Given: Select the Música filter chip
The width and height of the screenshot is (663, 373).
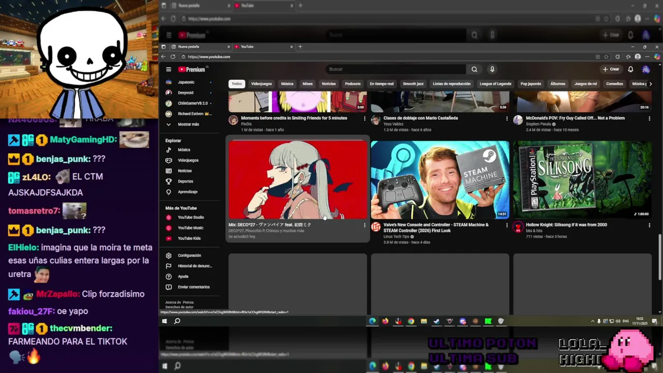Looking at the screenshot, I should [287, 84].
